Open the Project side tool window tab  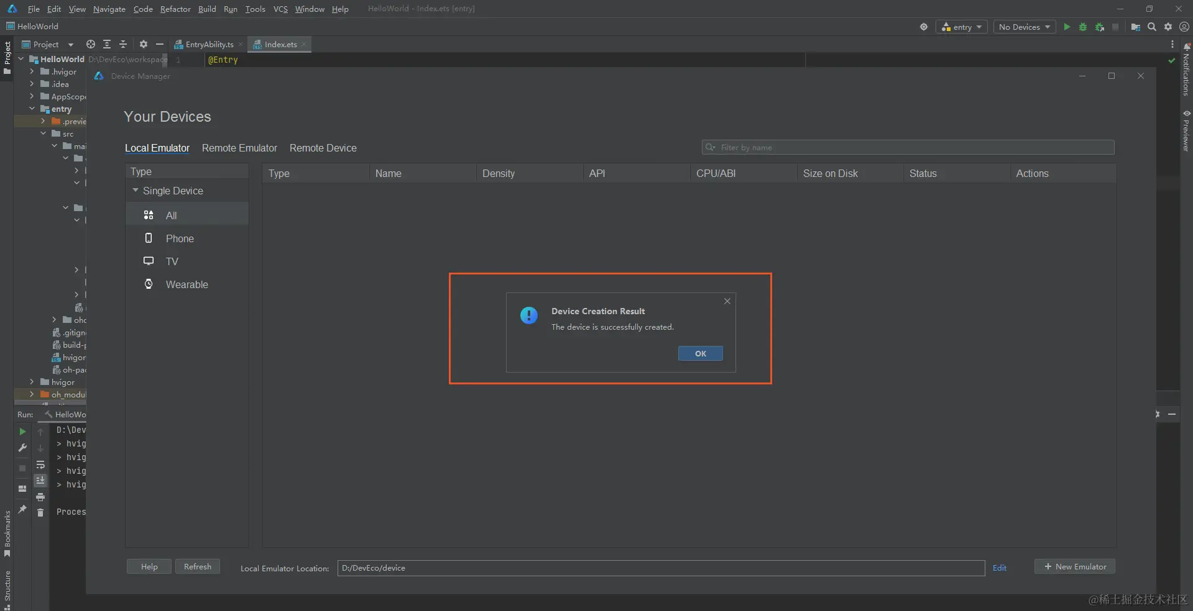7,57
